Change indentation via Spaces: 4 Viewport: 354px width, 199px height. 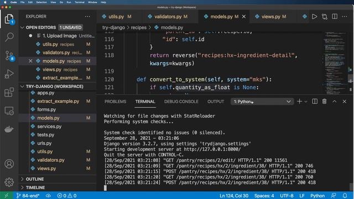[x=264, y=196]
